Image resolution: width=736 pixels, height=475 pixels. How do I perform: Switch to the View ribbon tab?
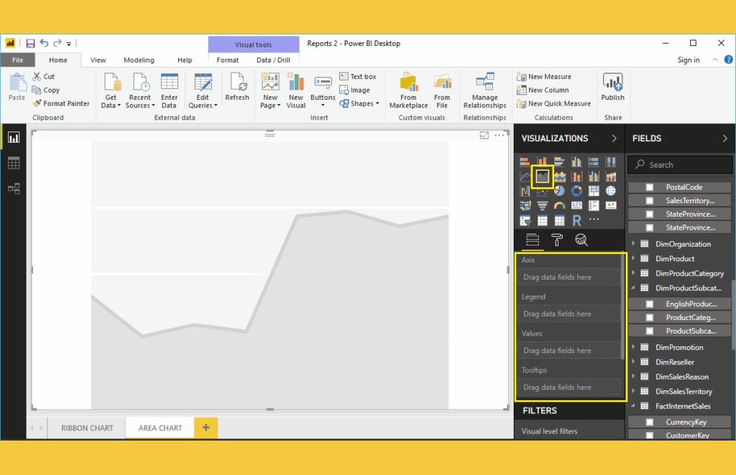(x=98, y=60)
